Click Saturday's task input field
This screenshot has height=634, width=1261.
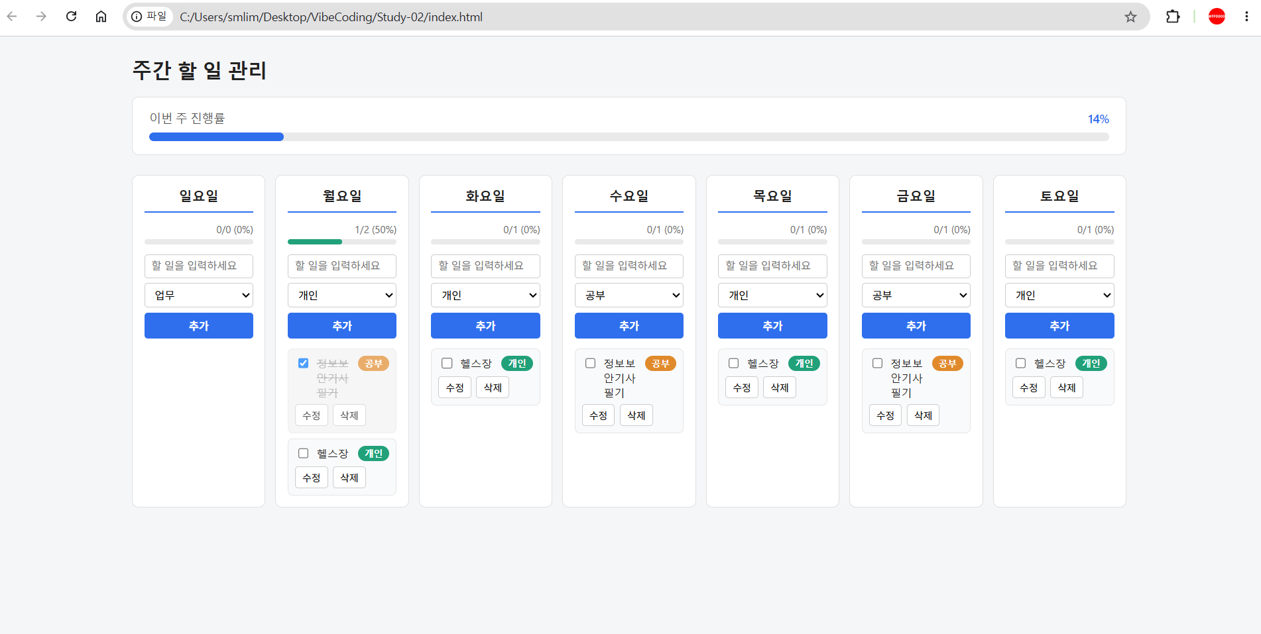1059,266
